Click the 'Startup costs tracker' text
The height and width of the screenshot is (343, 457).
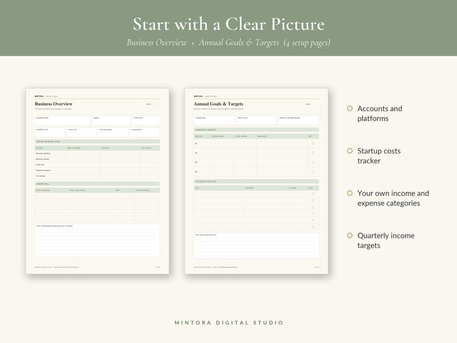point(379,156)
